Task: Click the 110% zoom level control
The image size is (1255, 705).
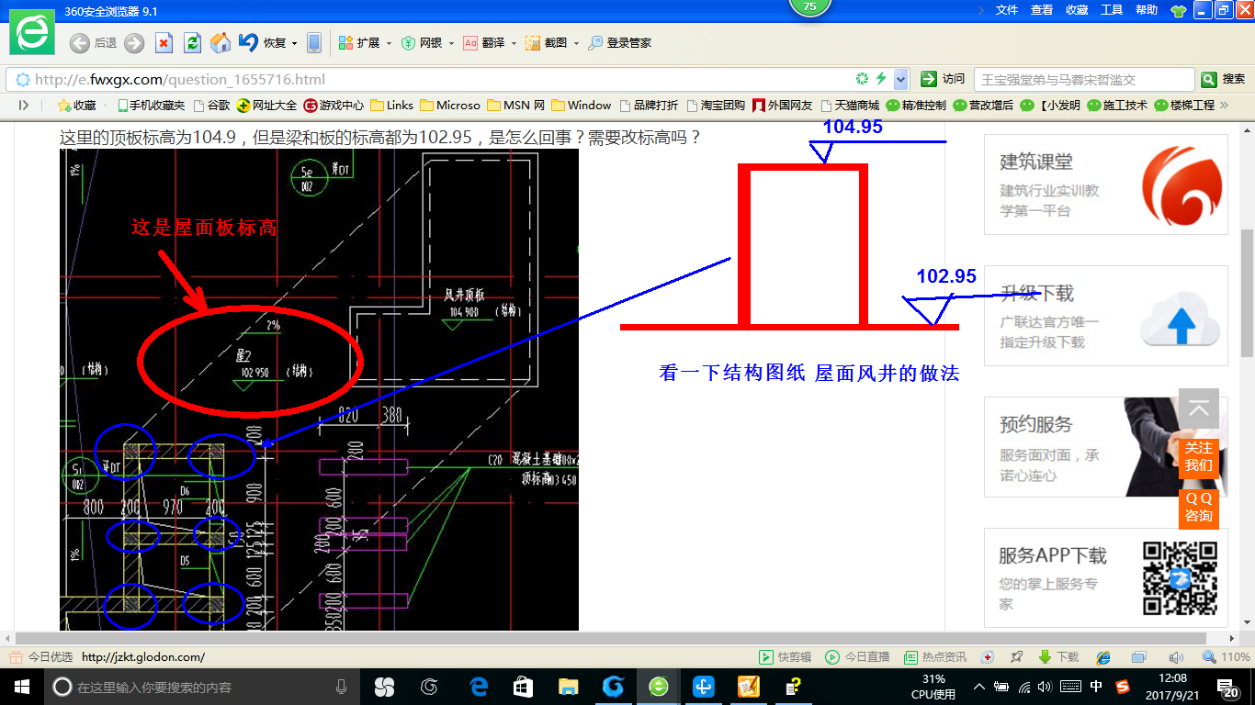Action: 1227,657
